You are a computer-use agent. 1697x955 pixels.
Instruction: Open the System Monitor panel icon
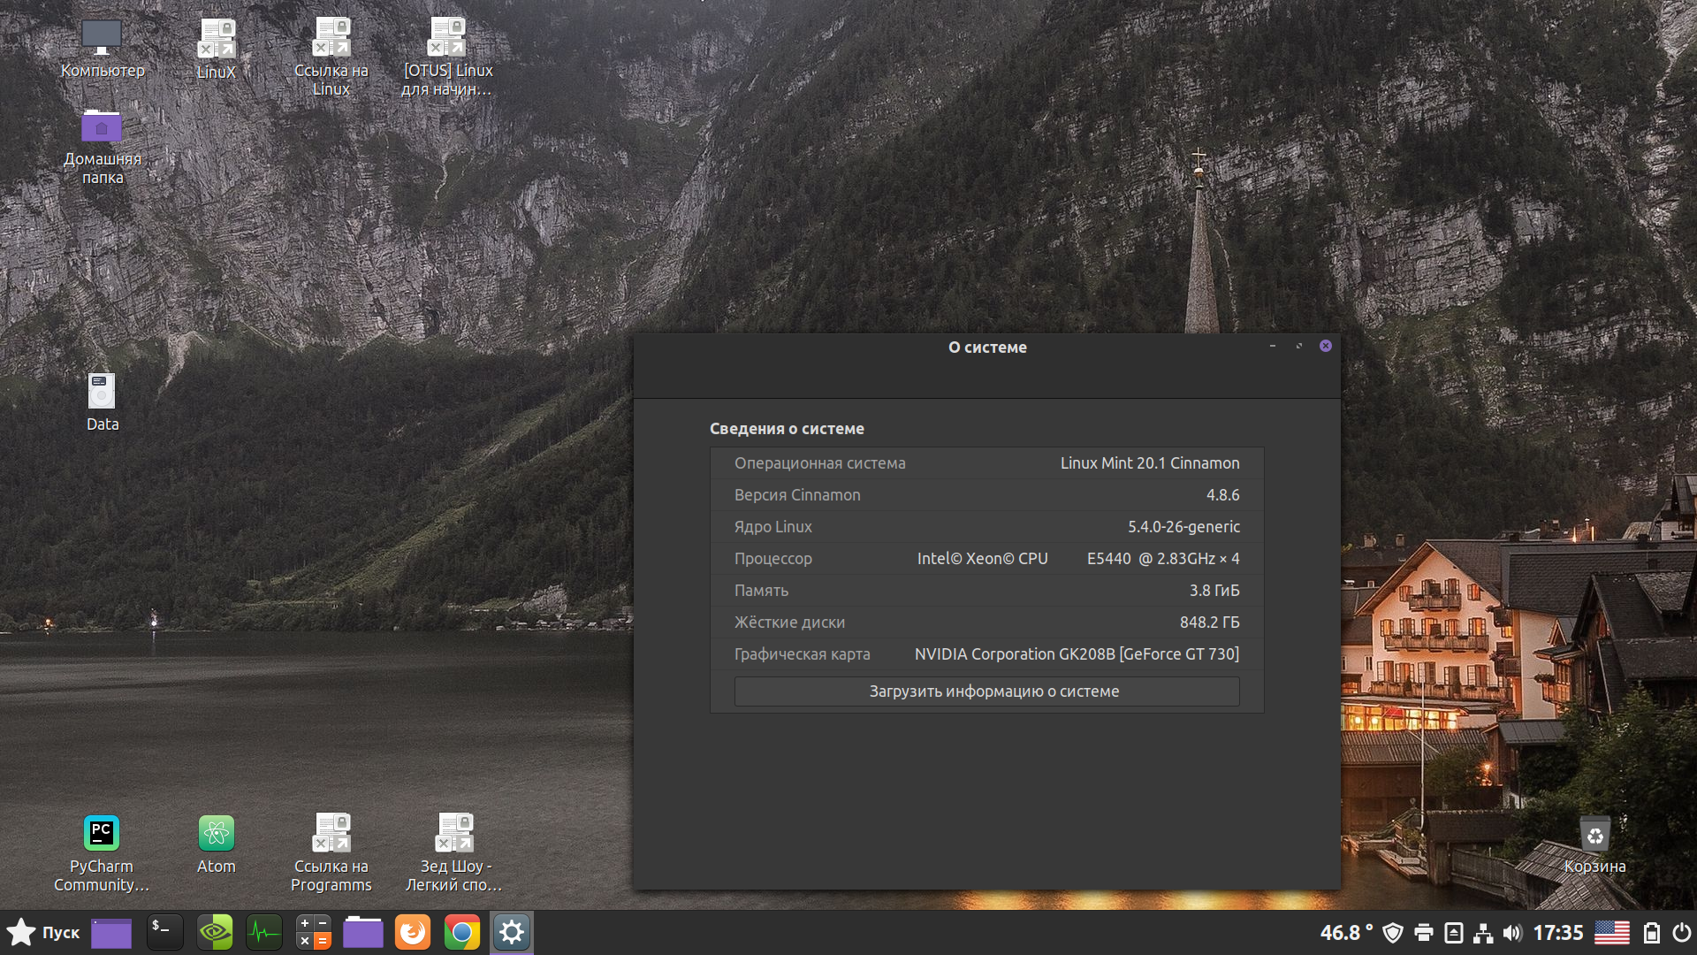point(264,932)
